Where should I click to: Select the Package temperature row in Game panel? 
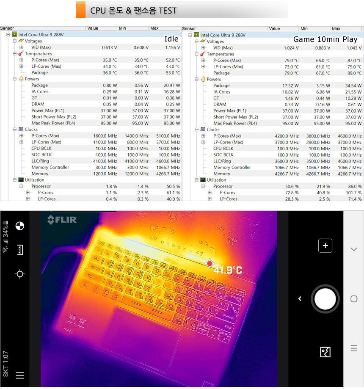221,73
